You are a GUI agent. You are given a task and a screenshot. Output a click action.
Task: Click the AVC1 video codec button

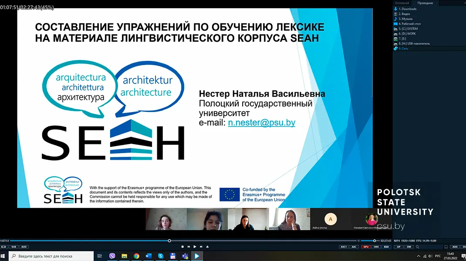344,247
